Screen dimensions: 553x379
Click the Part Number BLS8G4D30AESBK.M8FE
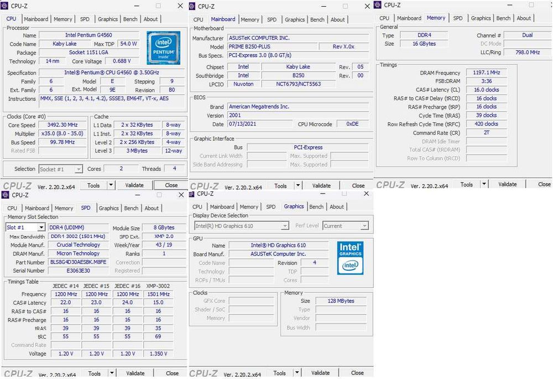(78, 262)
